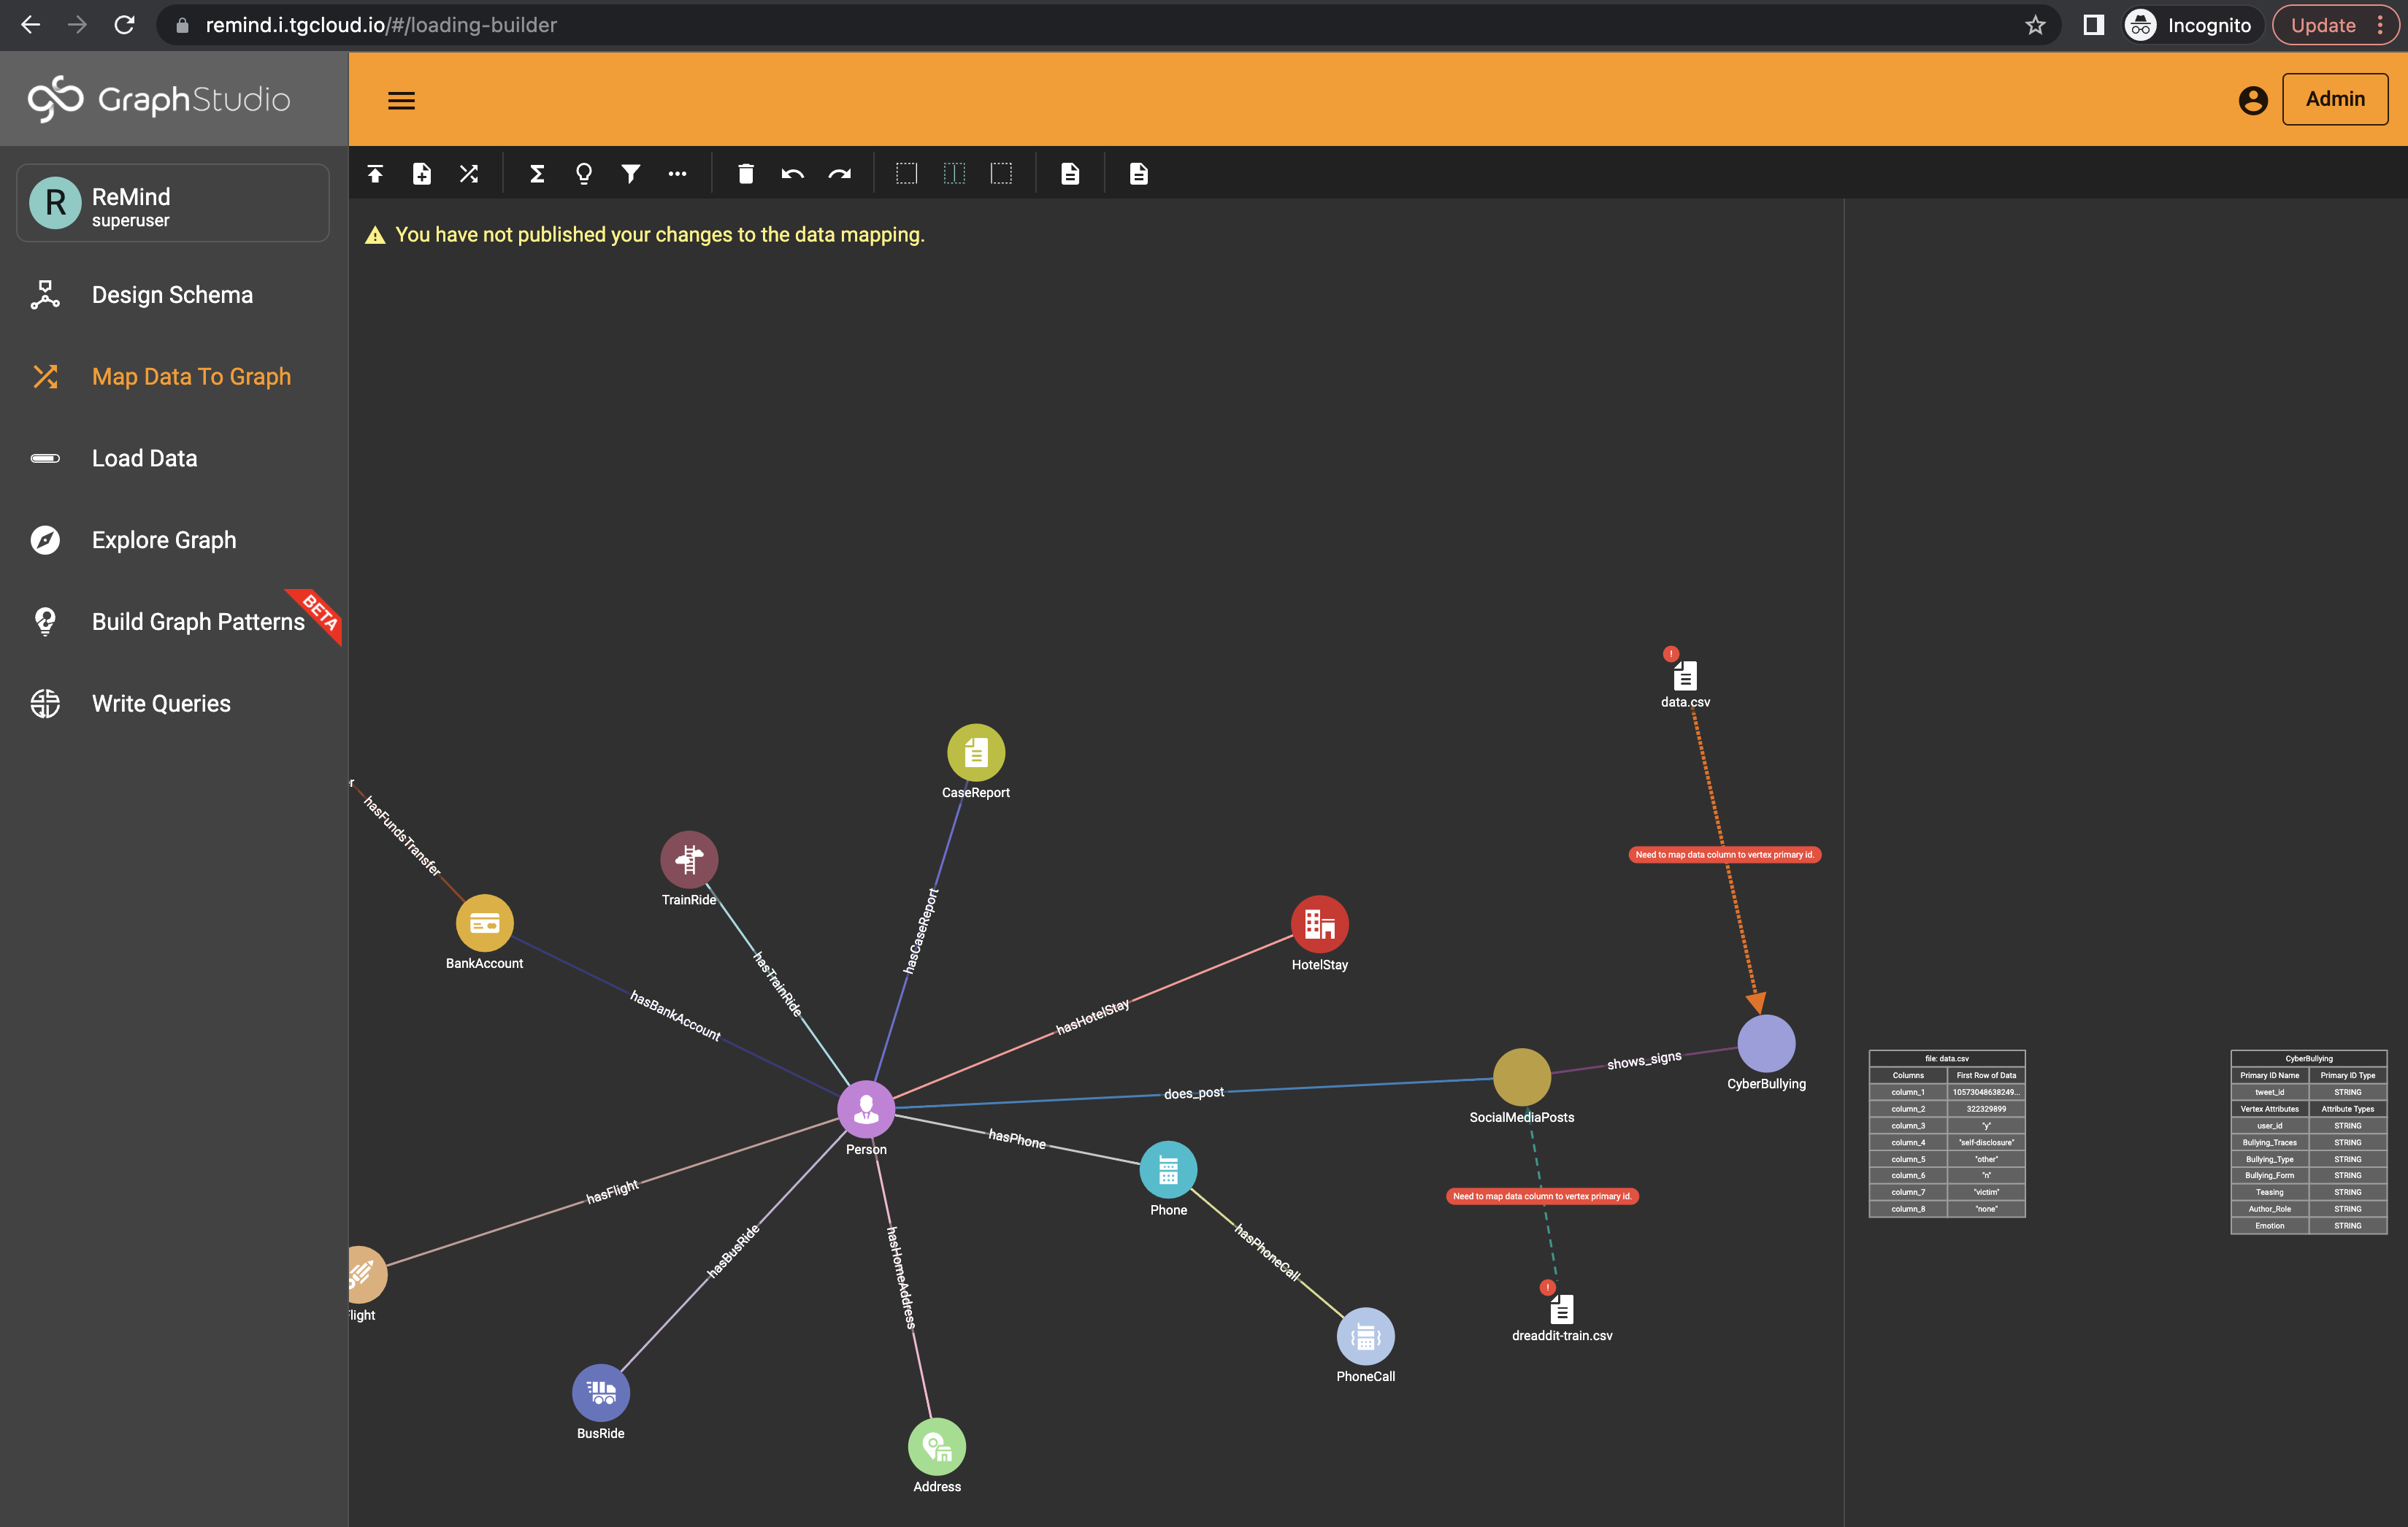
Task: Click the redo arrow in toolbar
Action: pyautogui.click(x=840, y=174)
